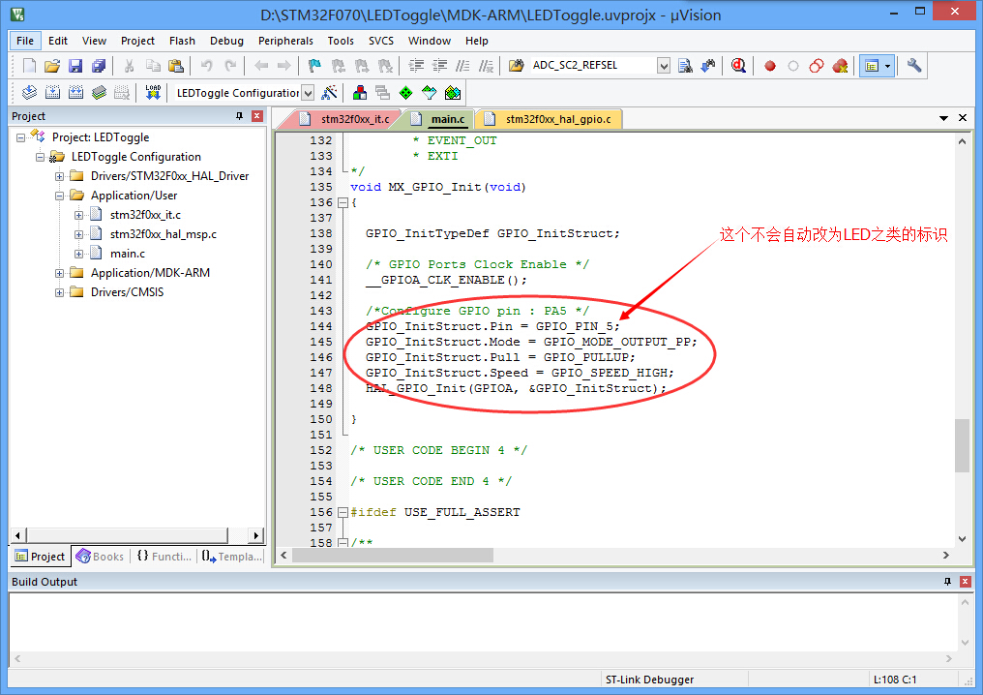
Task: Open Manage Project Items icon
Action: click(360, 94)
